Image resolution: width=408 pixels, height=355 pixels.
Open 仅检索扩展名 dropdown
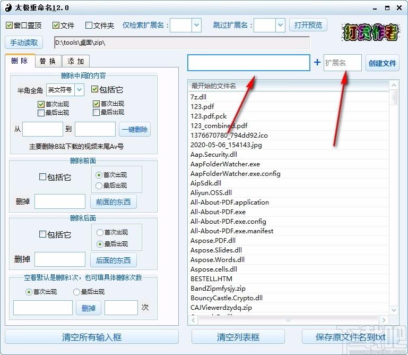pyautogui.click(x=196, y=26)
